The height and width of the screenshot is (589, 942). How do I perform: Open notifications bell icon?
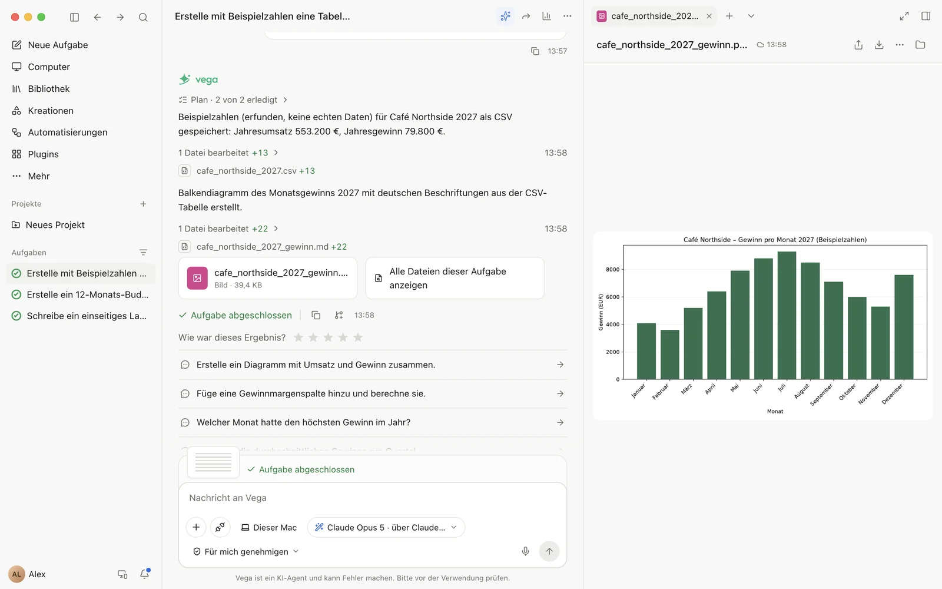coord(145,574)
